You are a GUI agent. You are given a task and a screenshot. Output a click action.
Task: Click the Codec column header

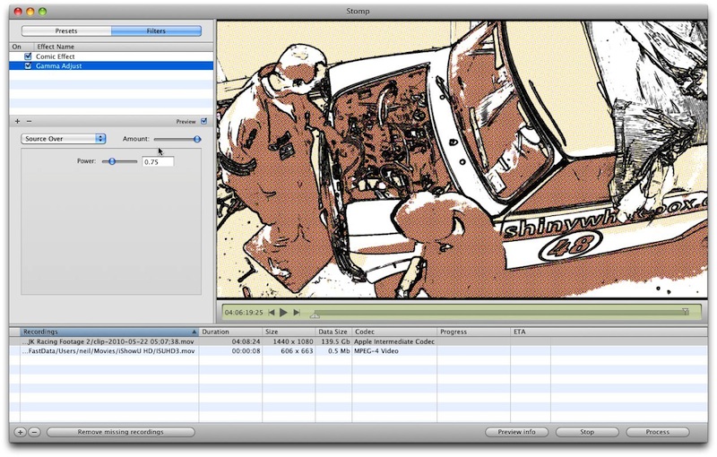point(394,332)
